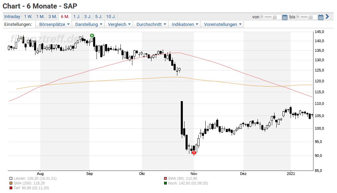Open calendar picker for 'bis' date
Screen dimensions: 337x193
tap(321, 17)
